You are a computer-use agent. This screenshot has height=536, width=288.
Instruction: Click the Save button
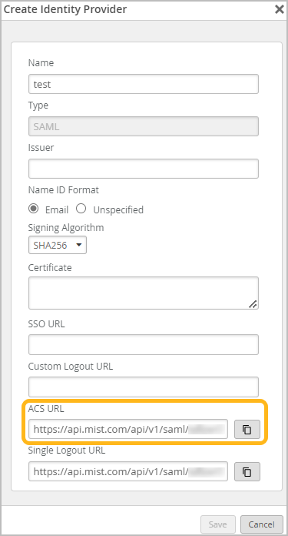(x=218, y=524)
